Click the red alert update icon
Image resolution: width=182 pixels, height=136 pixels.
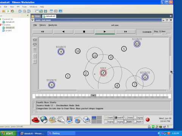(147, 120)
